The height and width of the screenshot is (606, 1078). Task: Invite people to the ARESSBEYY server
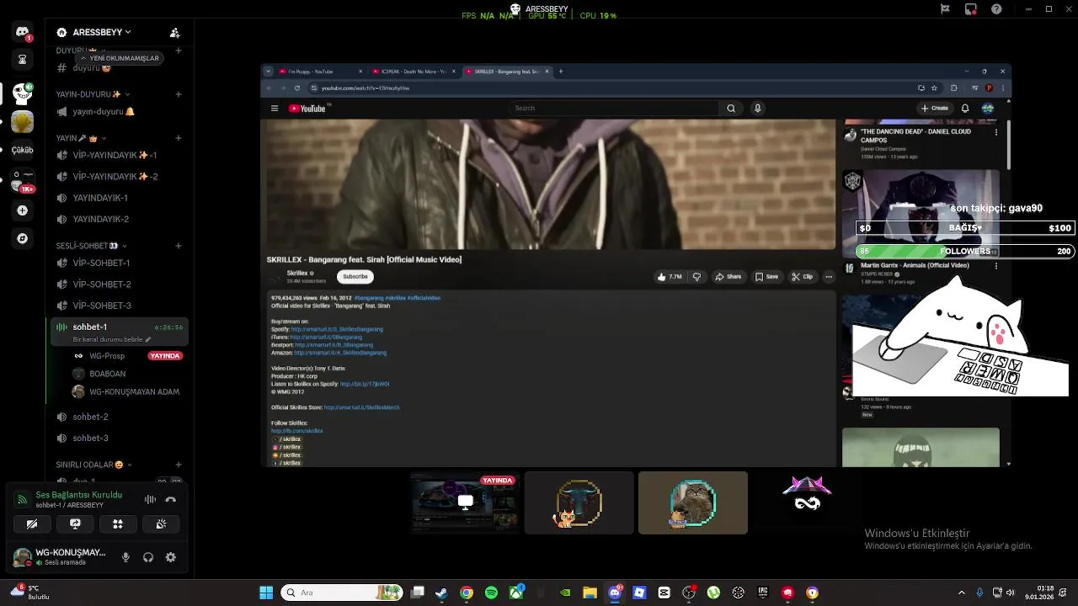(174, 32)
